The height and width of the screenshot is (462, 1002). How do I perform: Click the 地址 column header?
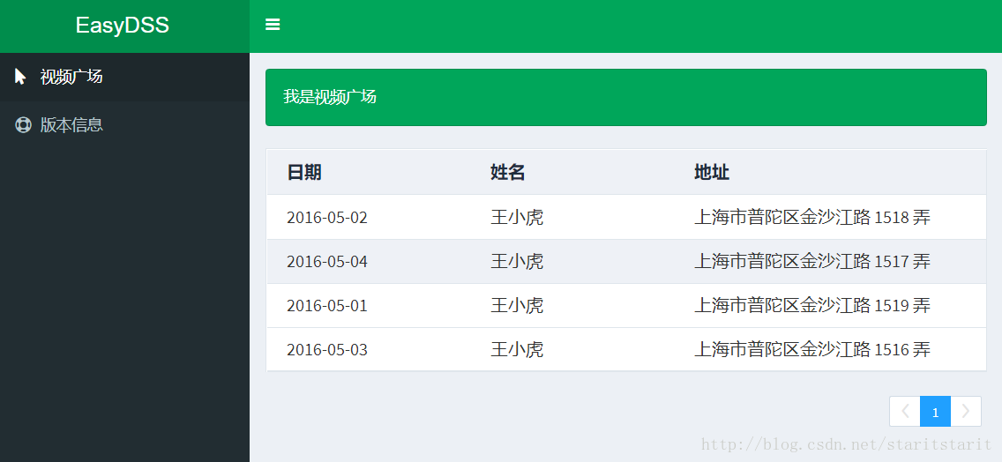(712, 172)
